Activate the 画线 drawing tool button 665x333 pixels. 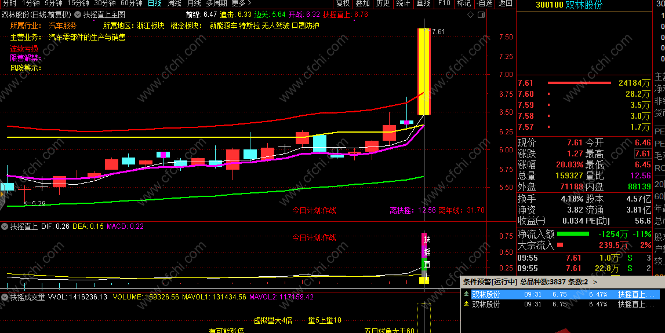(x=423, y=3)
